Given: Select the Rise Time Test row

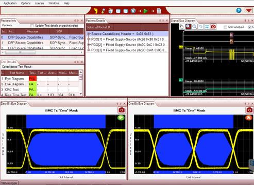Looking at the screenshot, I should pyautogui.click(x=40, y=95).
